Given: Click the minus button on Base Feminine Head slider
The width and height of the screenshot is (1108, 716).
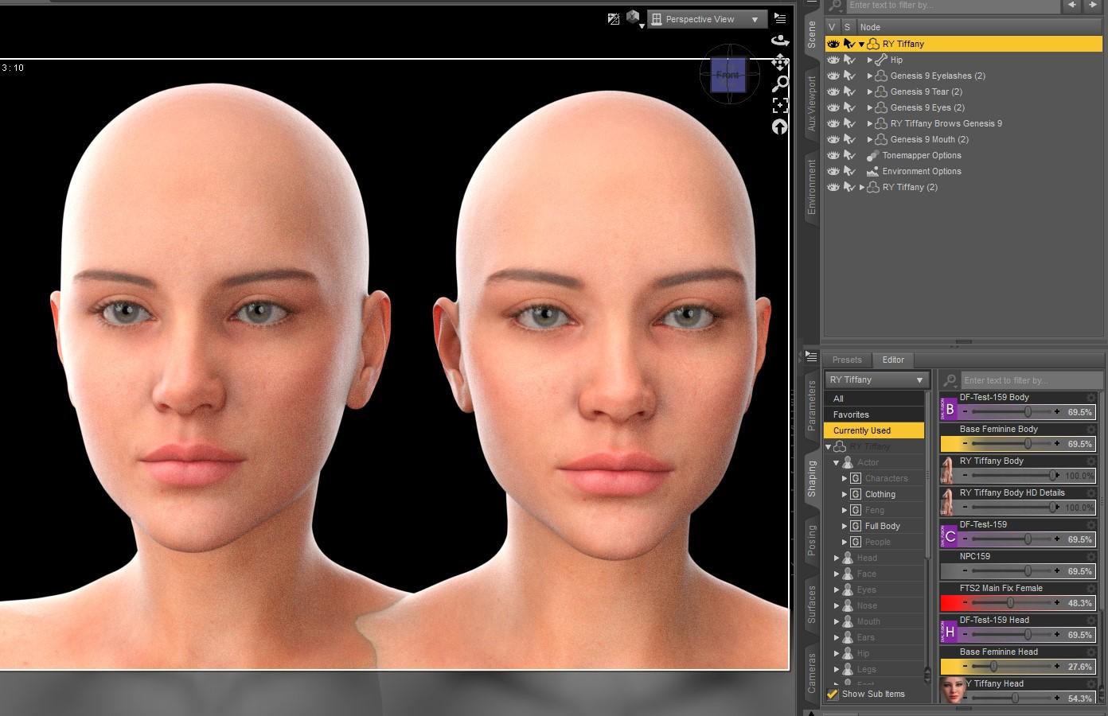Looking at the screenshot, I should 965,667.
